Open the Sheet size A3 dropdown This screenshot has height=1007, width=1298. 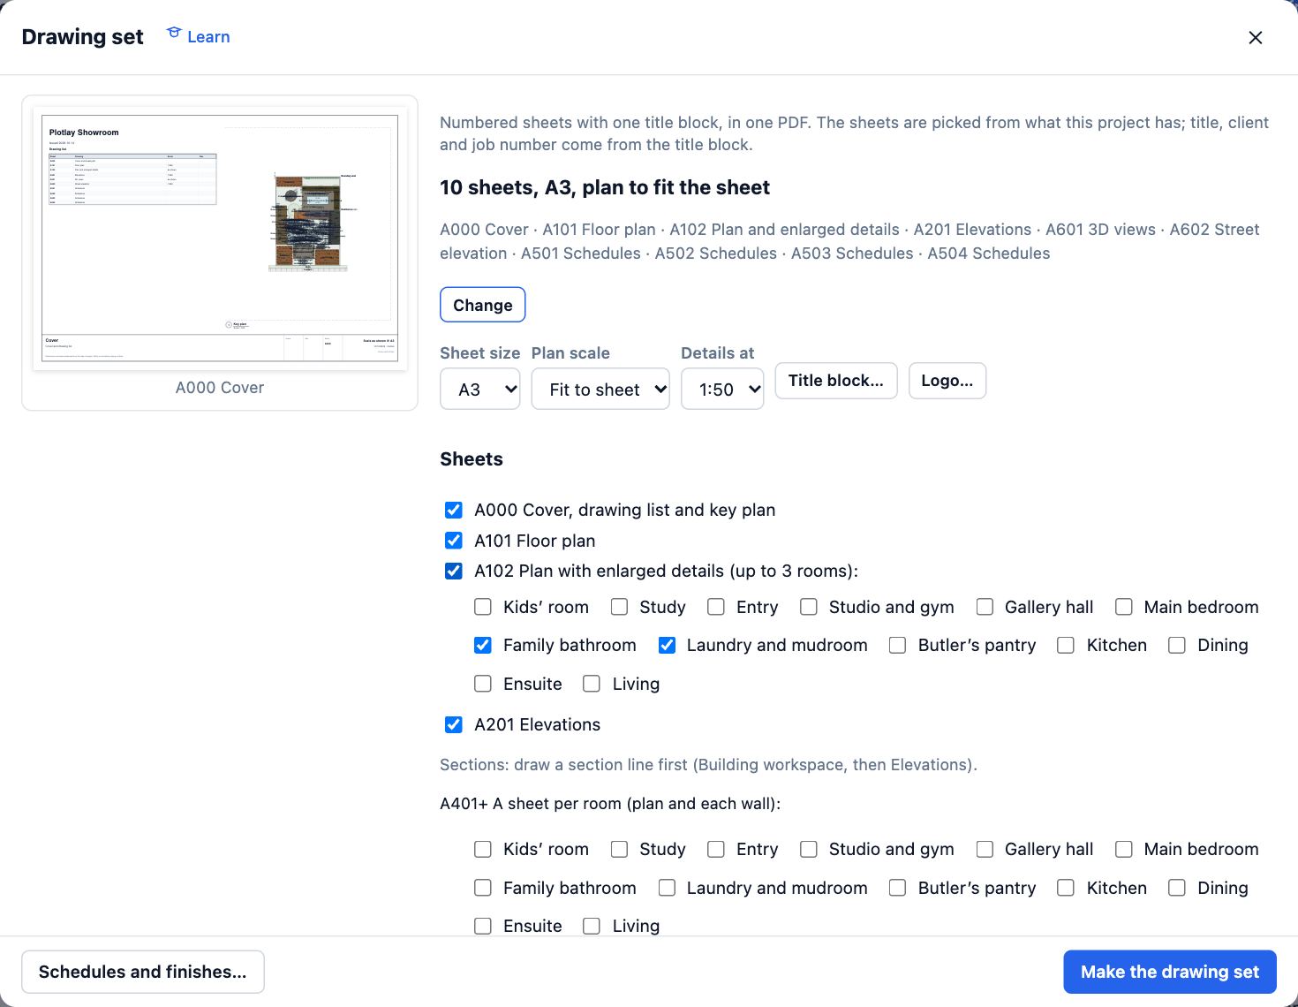(x=480, y=390)
